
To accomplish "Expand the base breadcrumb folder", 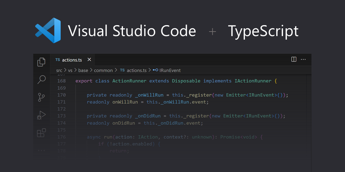I will [x=83, y=70].
